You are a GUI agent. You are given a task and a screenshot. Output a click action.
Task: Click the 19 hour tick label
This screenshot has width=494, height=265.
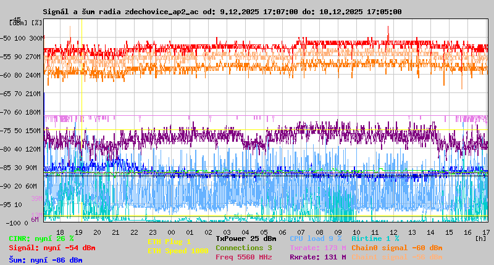tap(78, 232)
